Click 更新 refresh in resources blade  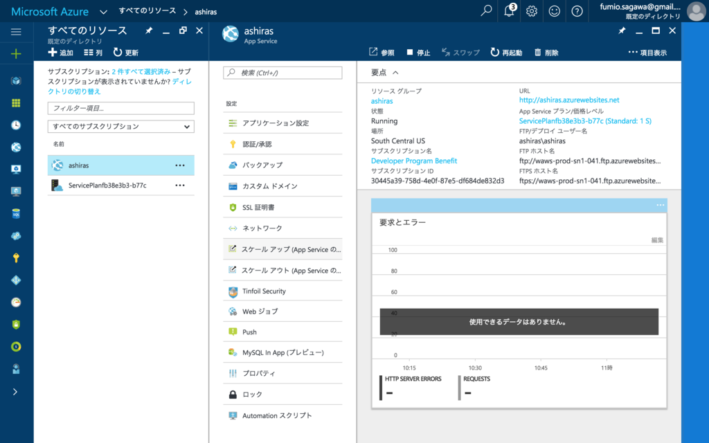pyautogui.click(x=126, y=53)
